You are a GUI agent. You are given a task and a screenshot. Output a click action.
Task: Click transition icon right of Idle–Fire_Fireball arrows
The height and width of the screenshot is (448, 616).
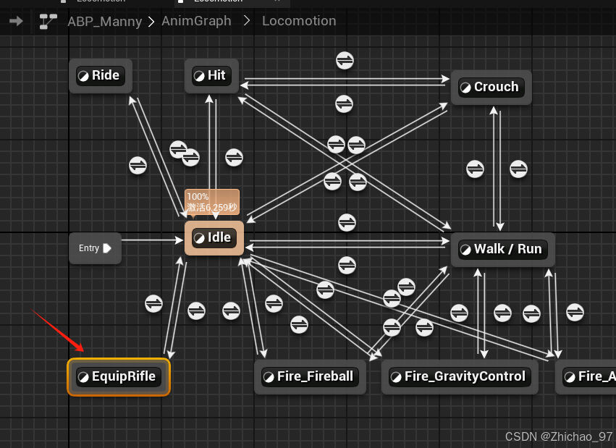pyautogui.click(x=274, y=304)
